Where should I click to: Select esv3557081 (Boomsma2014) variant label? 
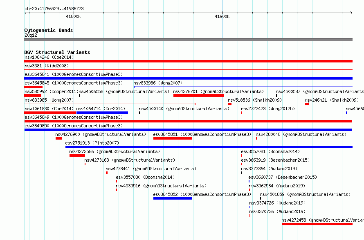[270, 151]
